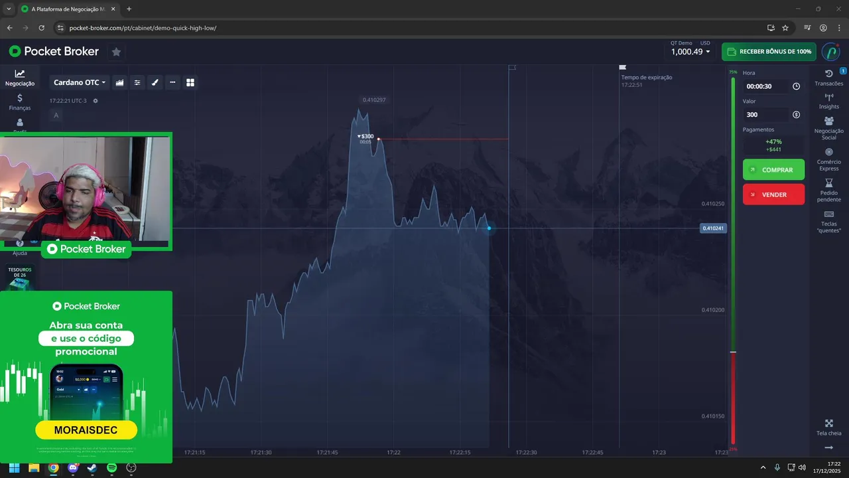This screenshot has width=849, height=478.
Task: Open chart type settings icon
Action: pyautogui.click(x=120, y=82)
